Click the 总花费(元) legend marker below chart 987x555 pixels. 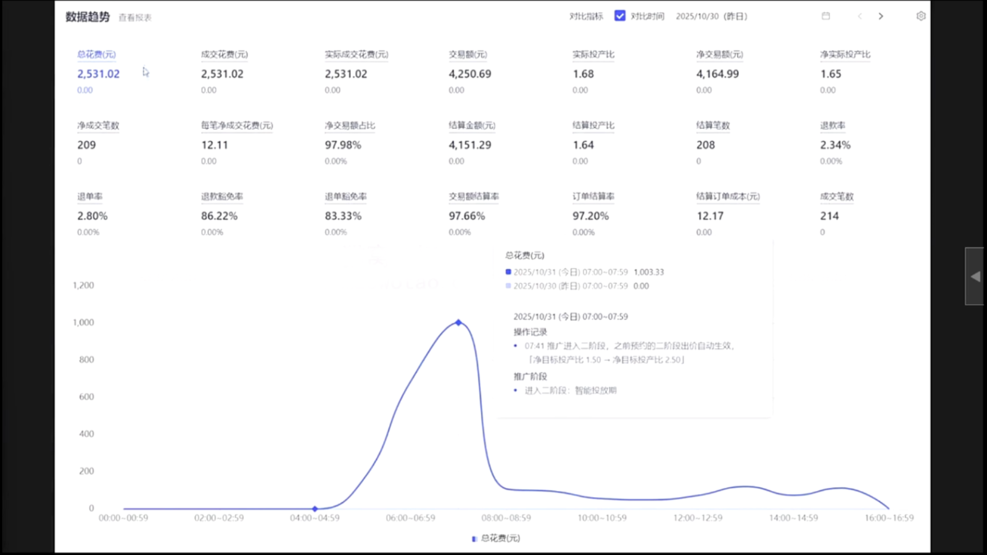coord(474,538)
